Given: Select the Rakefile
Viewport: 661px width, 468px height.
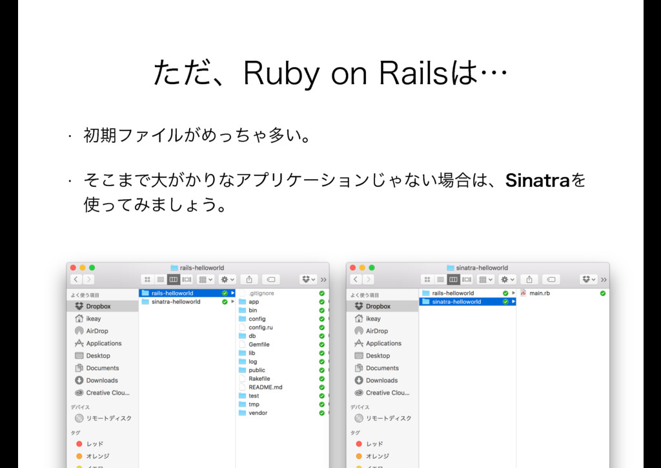Looking at the screenshot, I should click(281, 379).
